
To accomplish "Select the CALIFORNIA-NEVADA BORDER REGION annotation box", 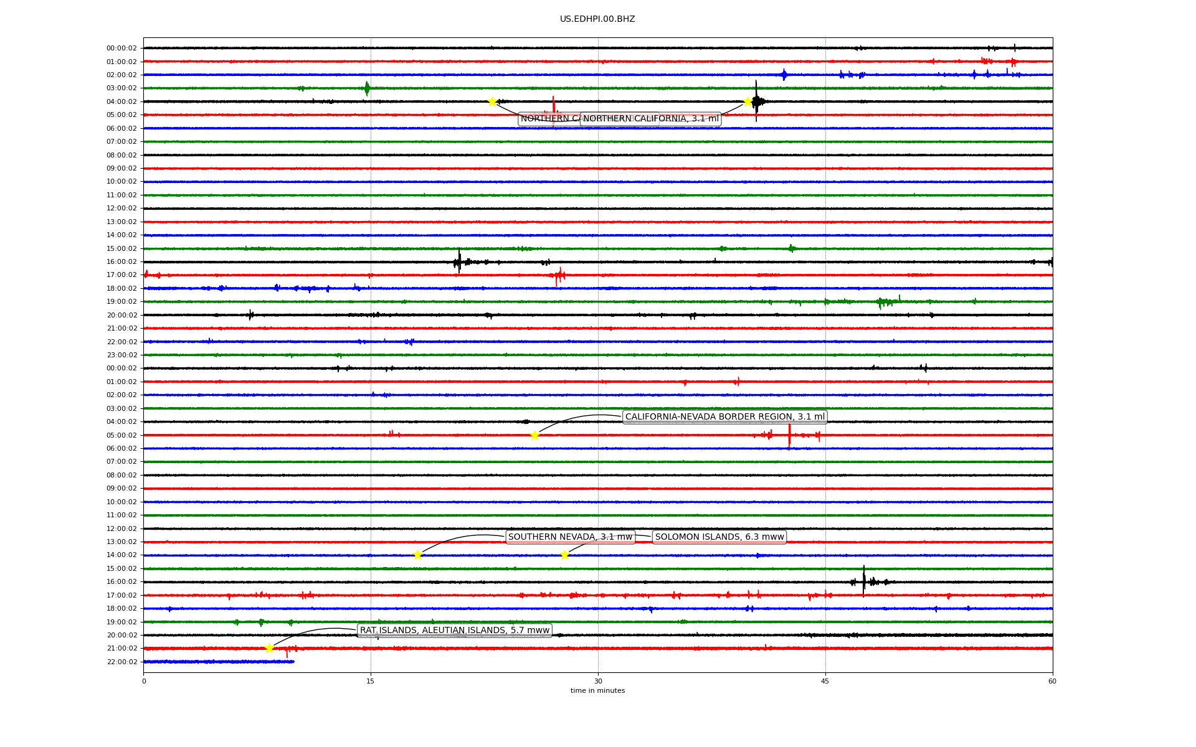I will pos(724,417).
